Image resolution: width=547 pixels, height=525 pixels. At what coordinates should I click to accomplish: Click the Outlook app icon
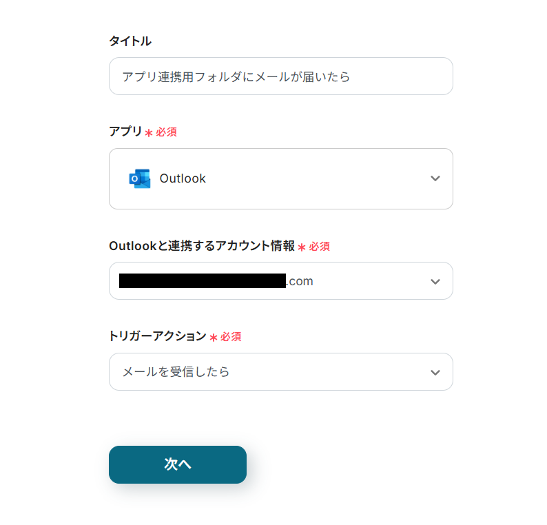[x=139, y=178]
